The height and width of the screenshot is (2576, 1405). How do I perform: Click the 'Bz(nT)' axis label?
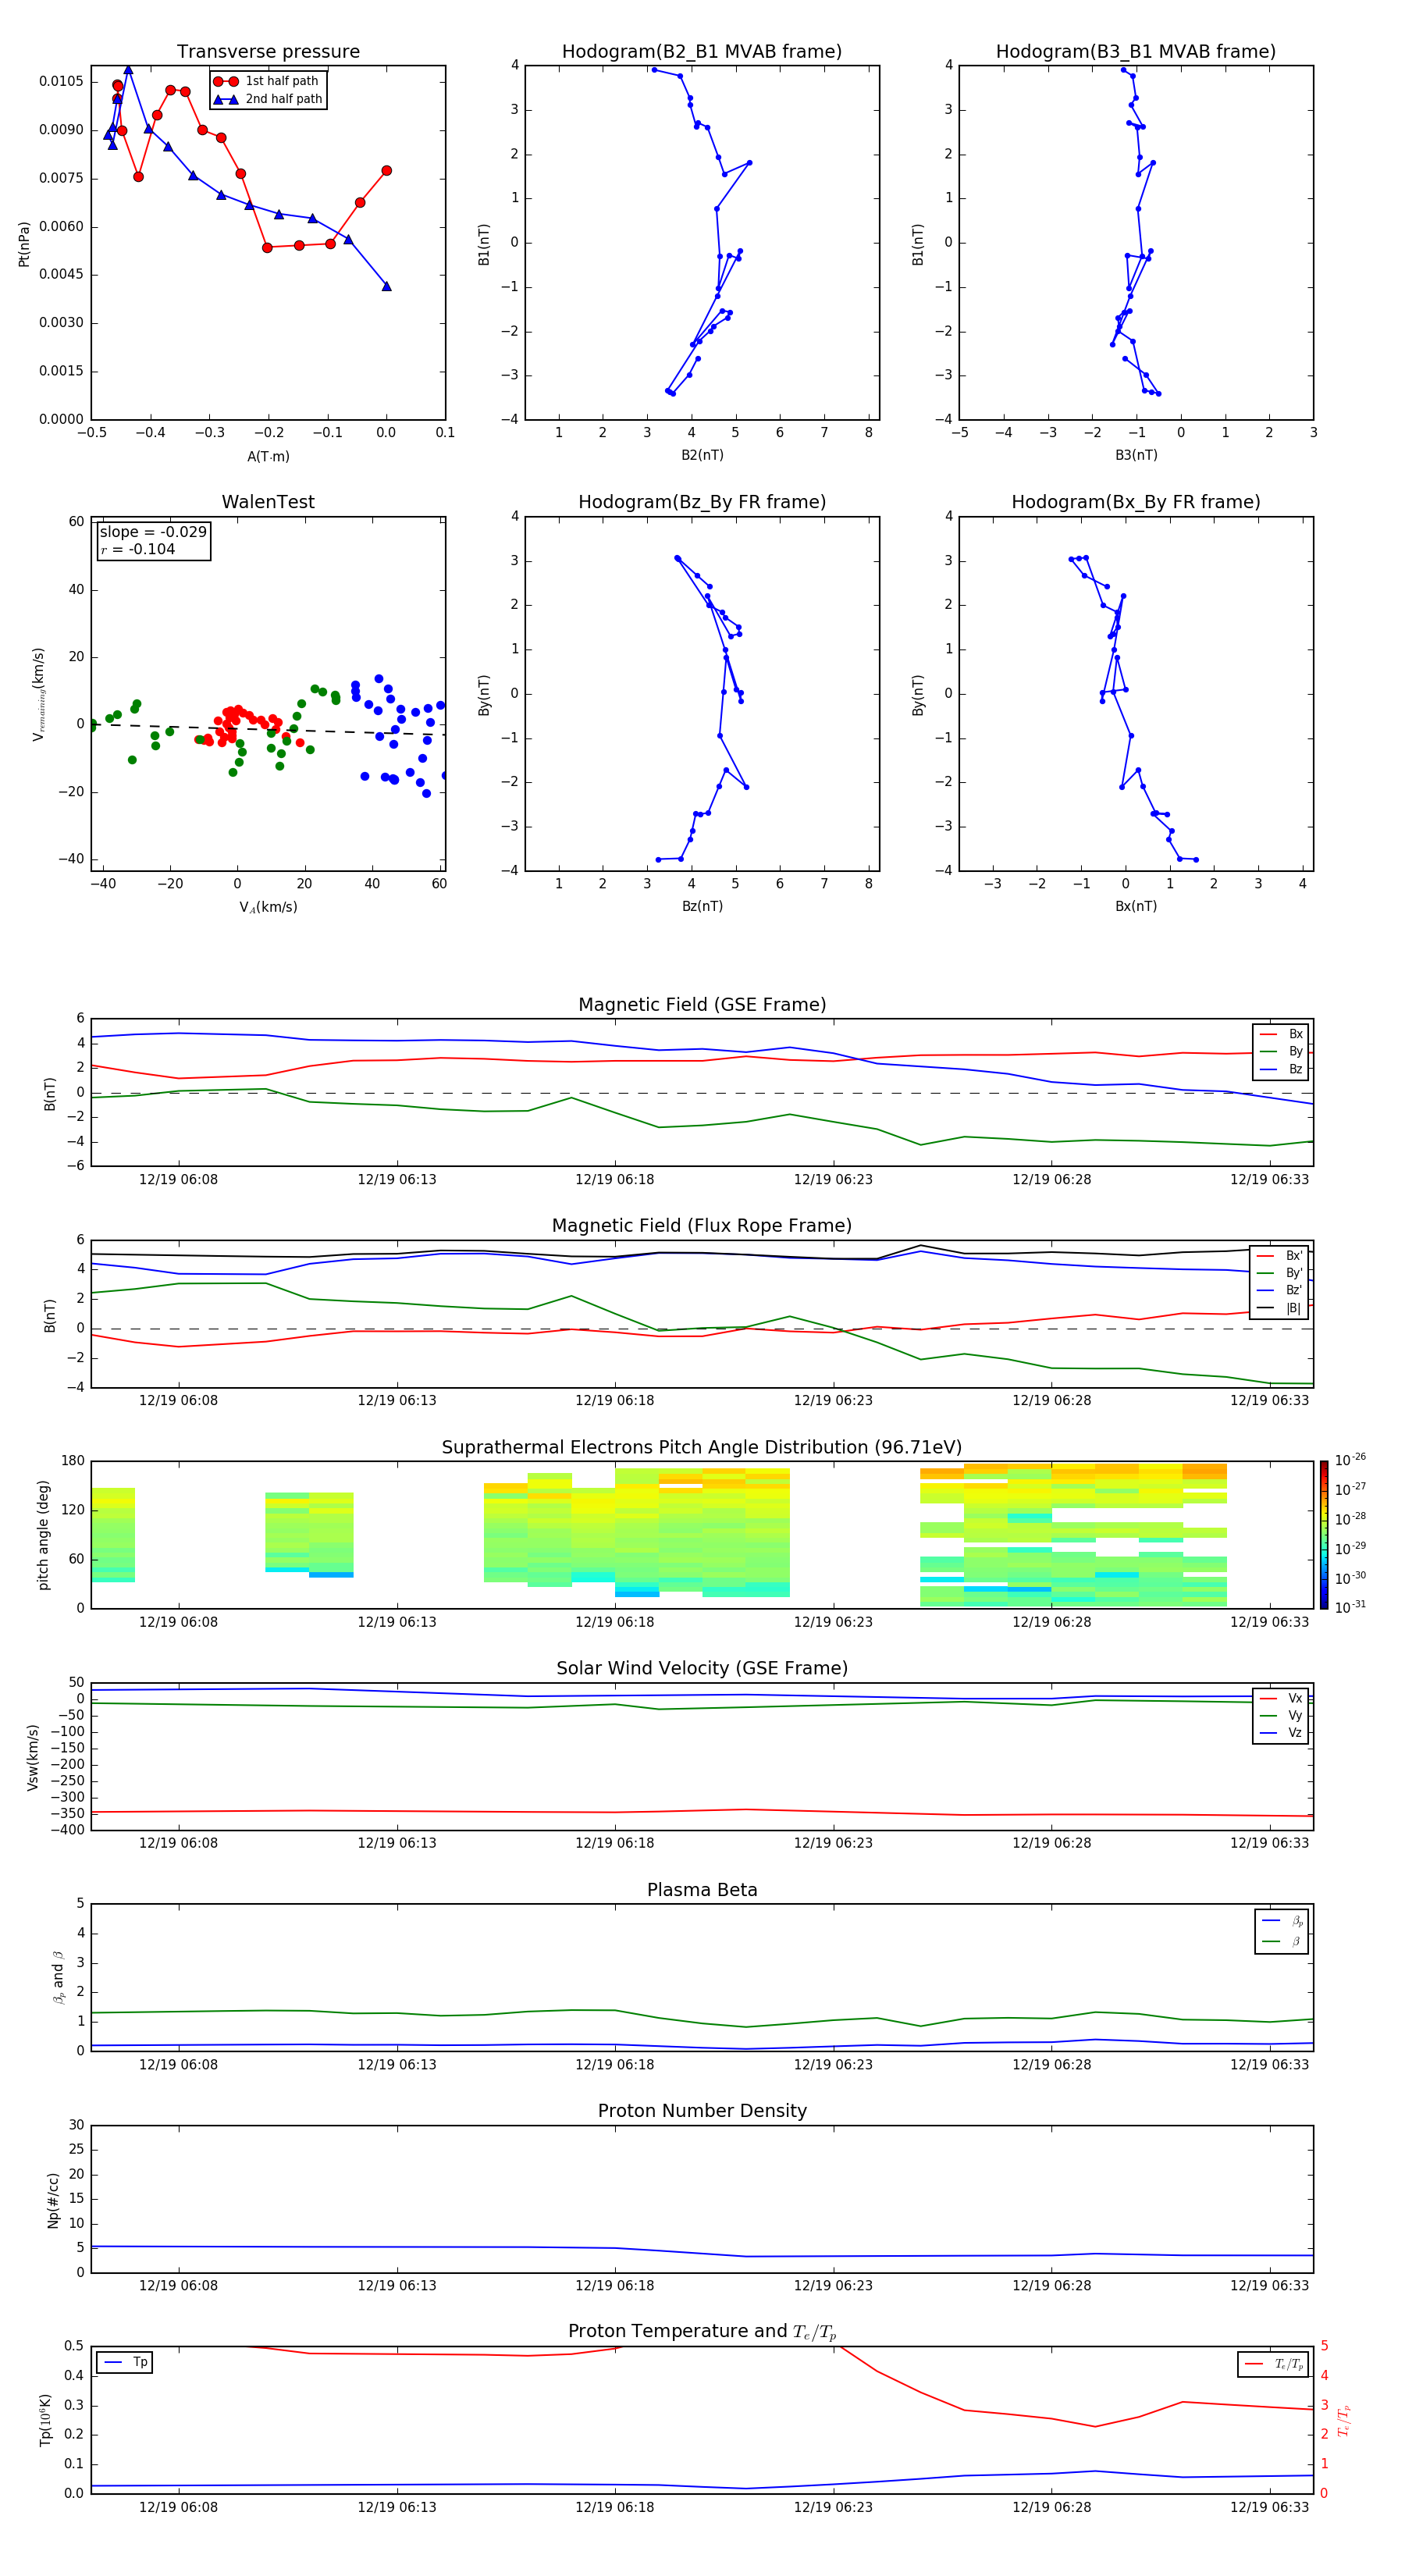pos(702,906)
